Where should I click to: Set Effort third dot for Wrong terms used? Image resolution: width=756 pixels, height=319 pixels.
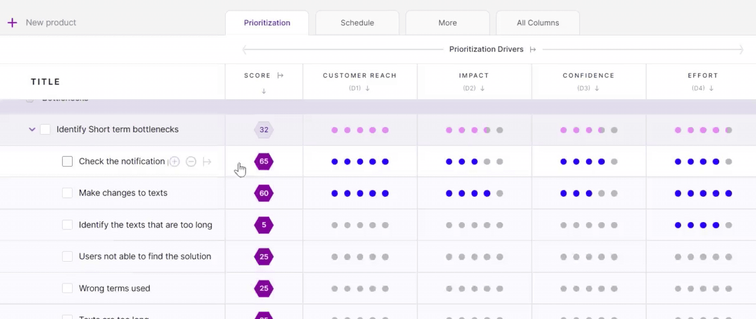pos(703,289)
